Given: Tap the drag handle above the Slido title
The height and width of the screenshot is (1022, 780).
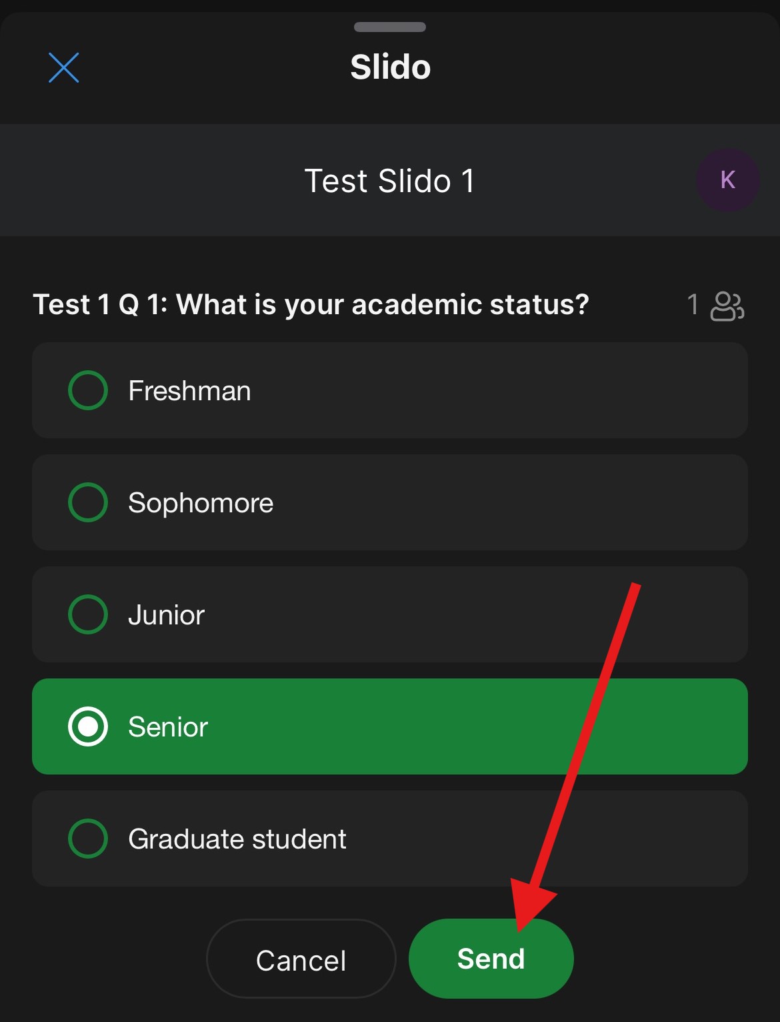Looking at the screenshot, I should [x=389, y=28].
